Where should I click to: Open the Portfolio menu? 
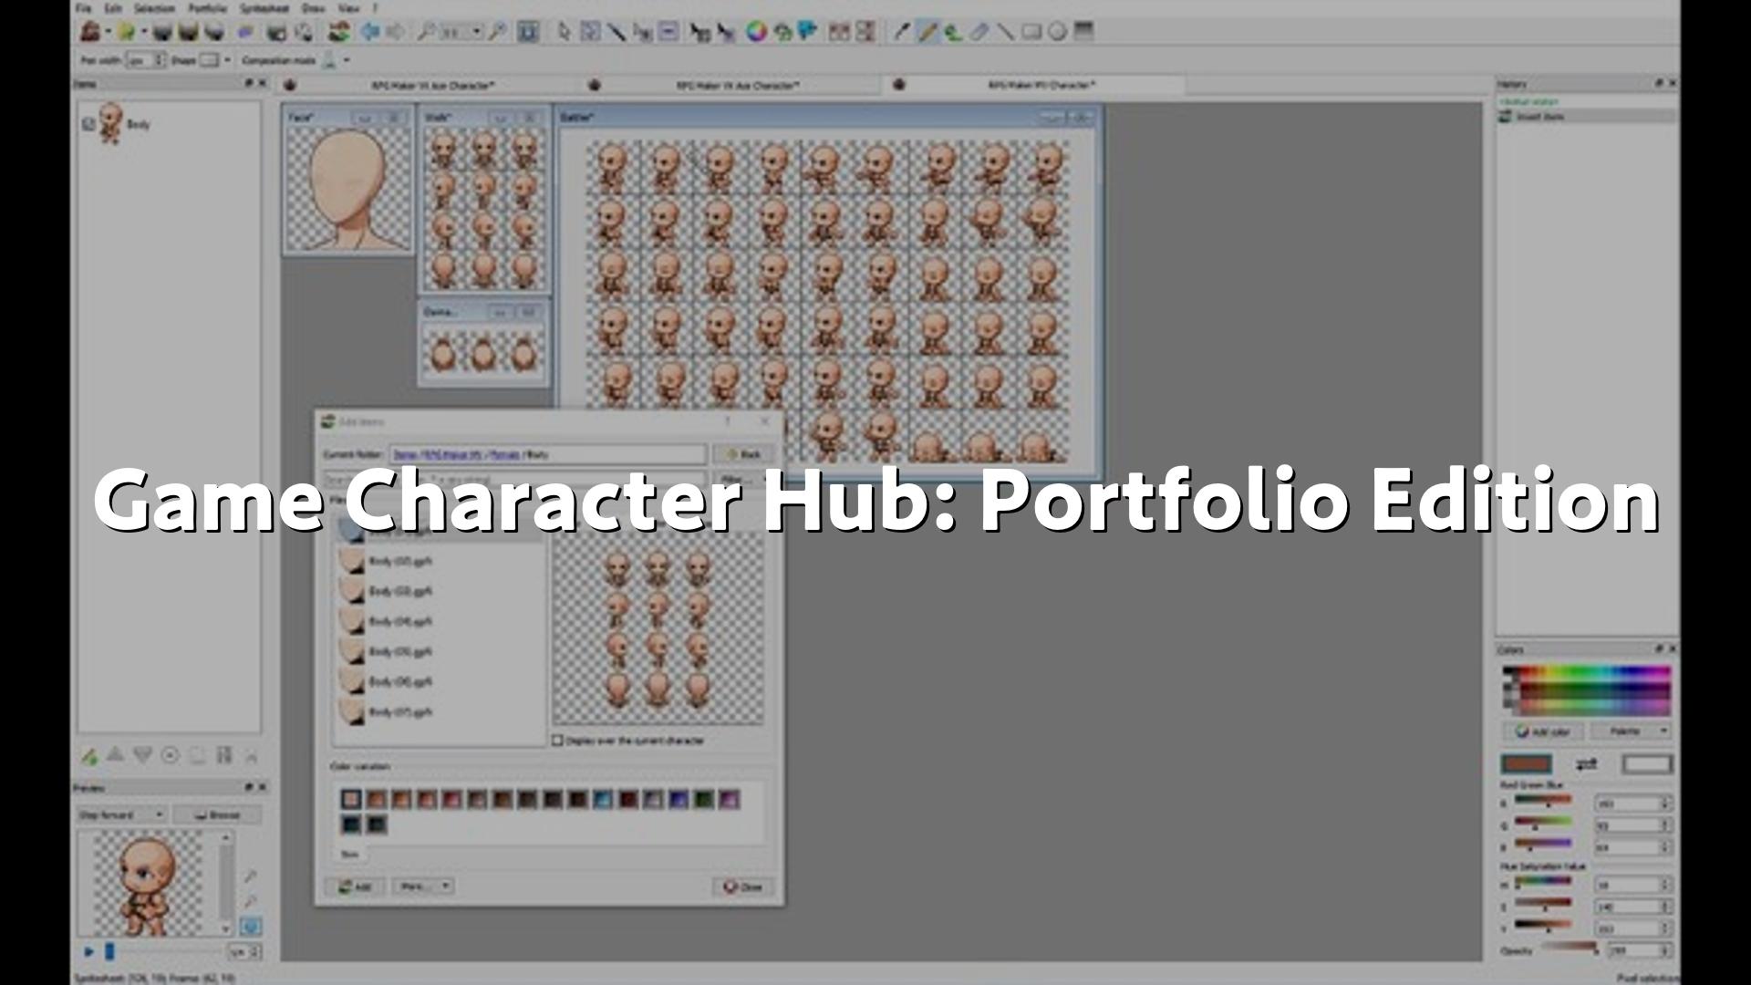(207, 8)
